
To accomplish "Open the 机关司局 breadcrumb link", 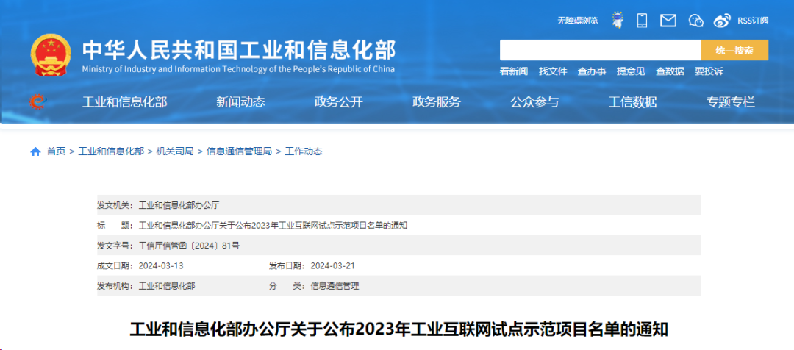I will click(x=175, y=151).
